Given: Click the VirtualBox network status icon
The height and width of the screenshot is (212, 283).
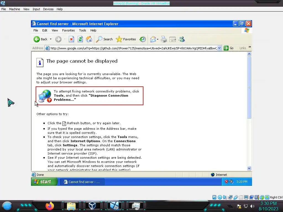Looking at the screenshot, I should pos(230,197).
